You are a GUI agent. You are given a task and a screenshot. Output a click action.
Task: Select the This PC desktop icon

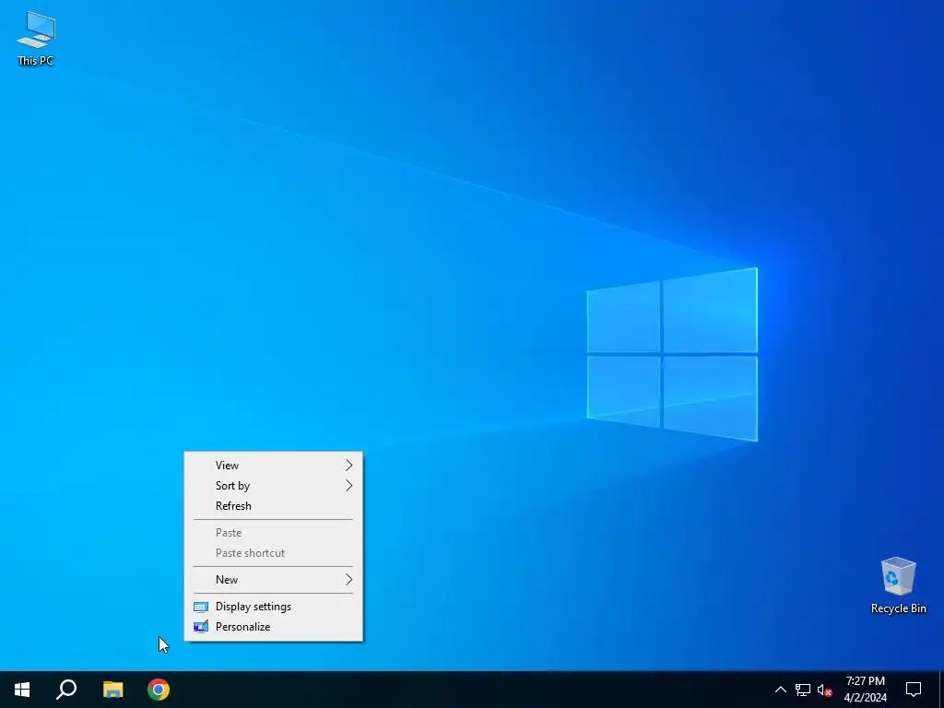pos(36,38)
